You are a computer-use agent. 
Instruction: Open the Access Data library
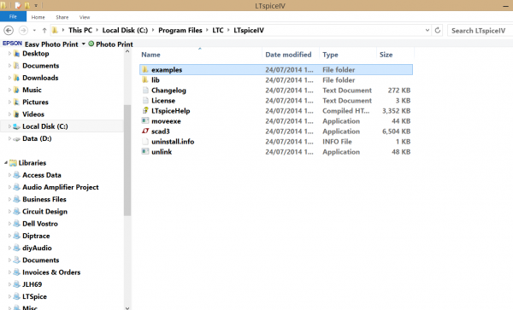tap(42, 175)
